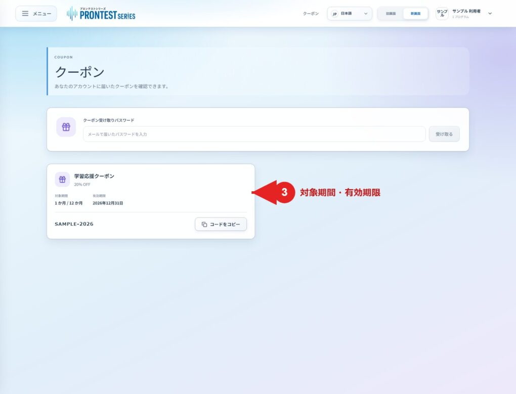The width and height of the screenshot is (516, 394).
Task: Copy the coupon code with コードをコピー
Action: (221, 224)
